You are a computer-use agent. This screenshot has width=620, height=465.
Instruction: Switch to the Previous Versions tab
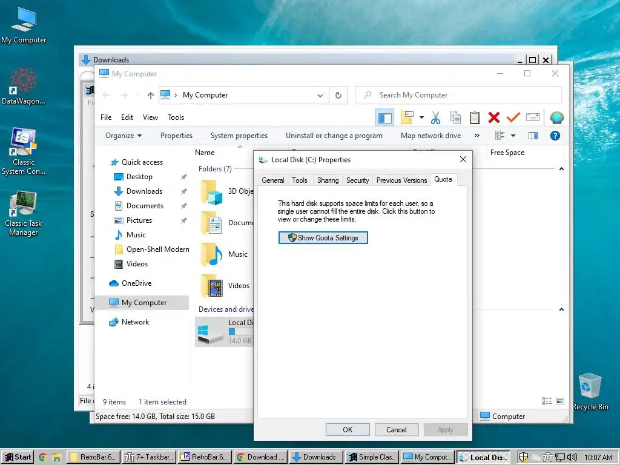401,180
